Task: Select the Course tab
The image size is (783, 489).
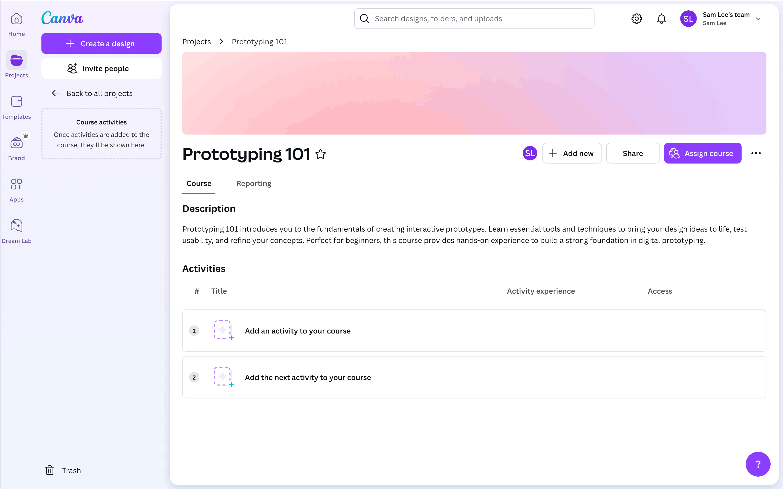Action: click(199, 183)
